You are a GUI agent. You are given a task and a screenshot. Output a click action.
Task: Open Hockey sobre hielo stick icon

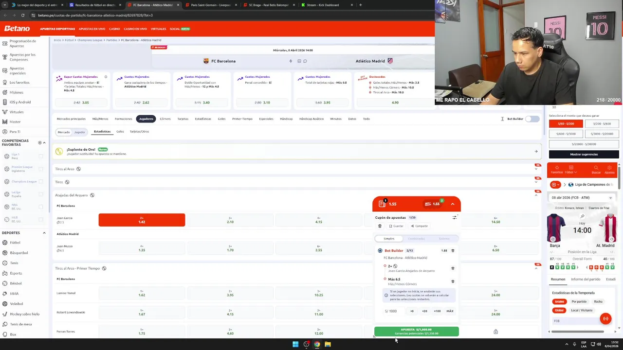tap(5, 314)
